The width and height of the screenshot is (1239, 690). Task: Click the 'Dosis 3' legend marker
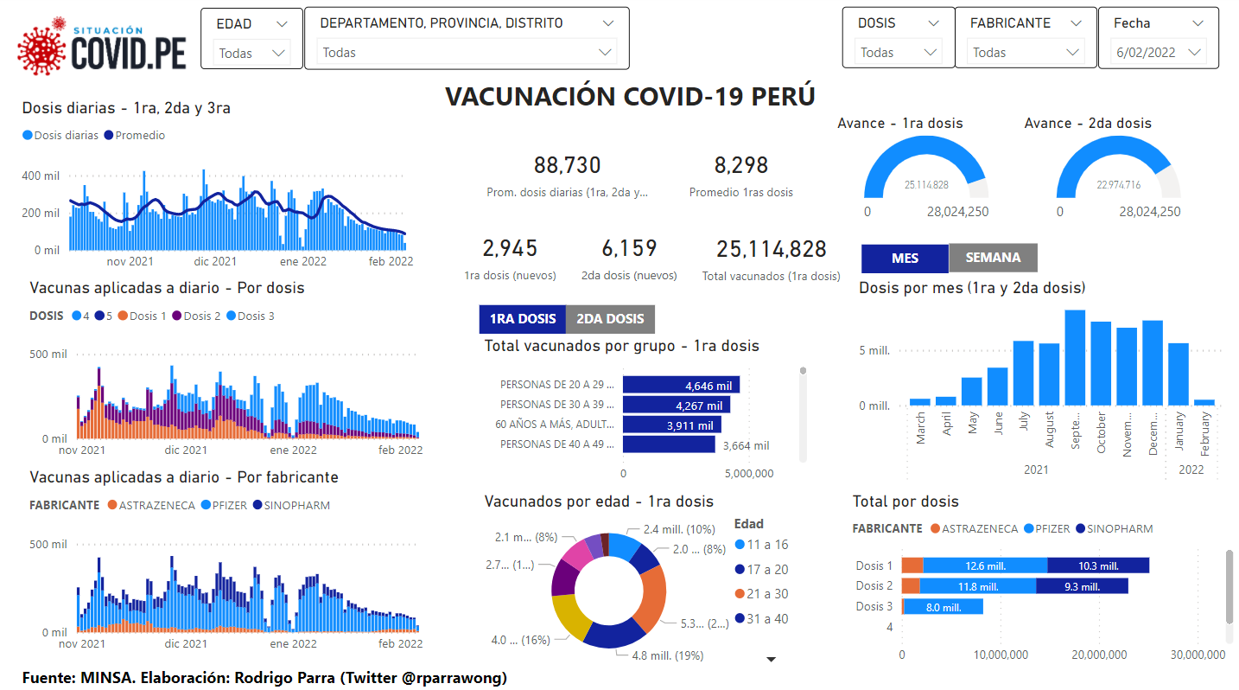click(231, 316)
